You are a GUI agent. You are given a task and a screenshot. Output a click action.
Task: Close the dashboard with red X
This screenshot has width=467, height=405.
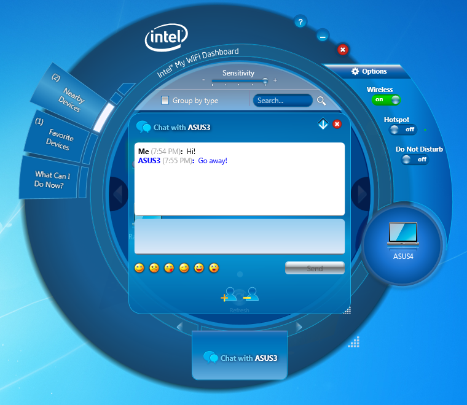[x=342, y=50]
